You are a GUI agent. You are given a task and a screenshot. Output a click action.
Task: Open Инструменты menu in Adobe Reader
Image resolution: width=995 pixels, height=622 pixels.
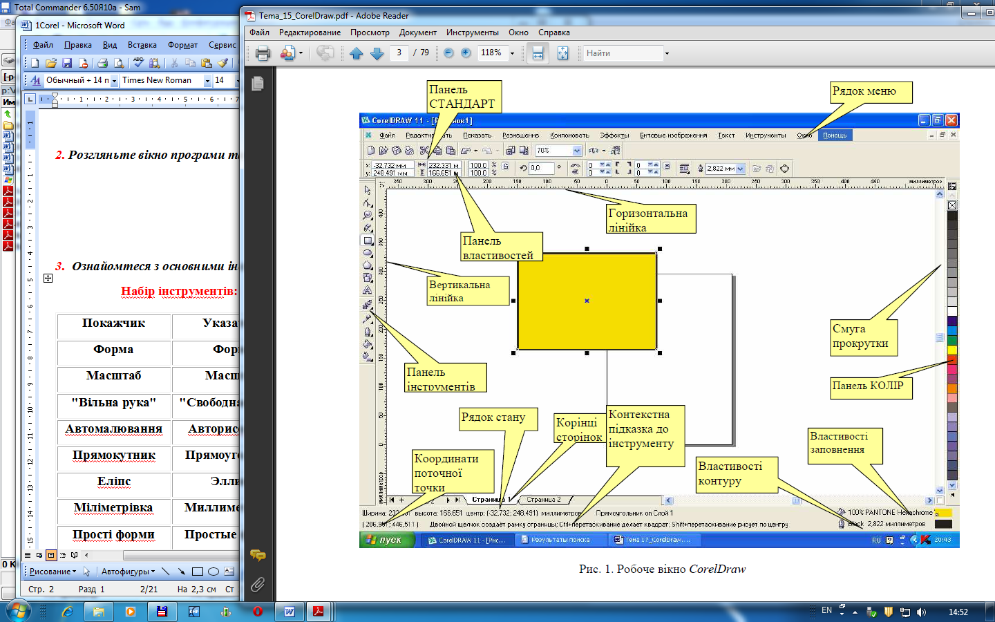click(472, 32)
